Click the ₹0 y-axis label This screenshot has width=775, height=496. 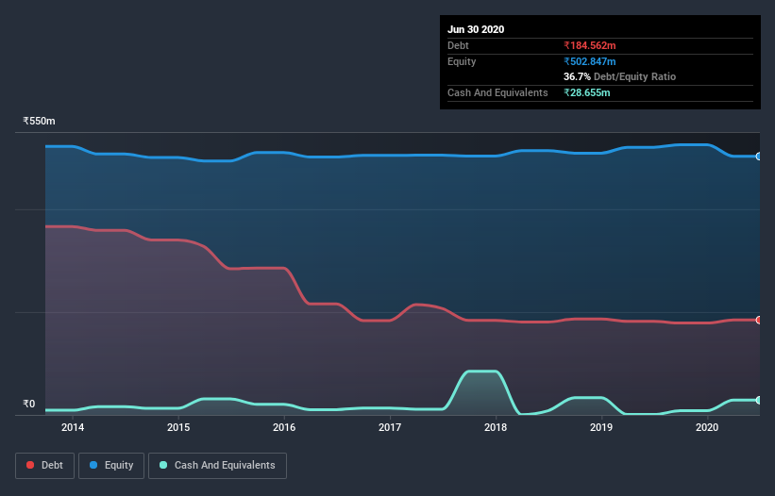coord(29,404)
